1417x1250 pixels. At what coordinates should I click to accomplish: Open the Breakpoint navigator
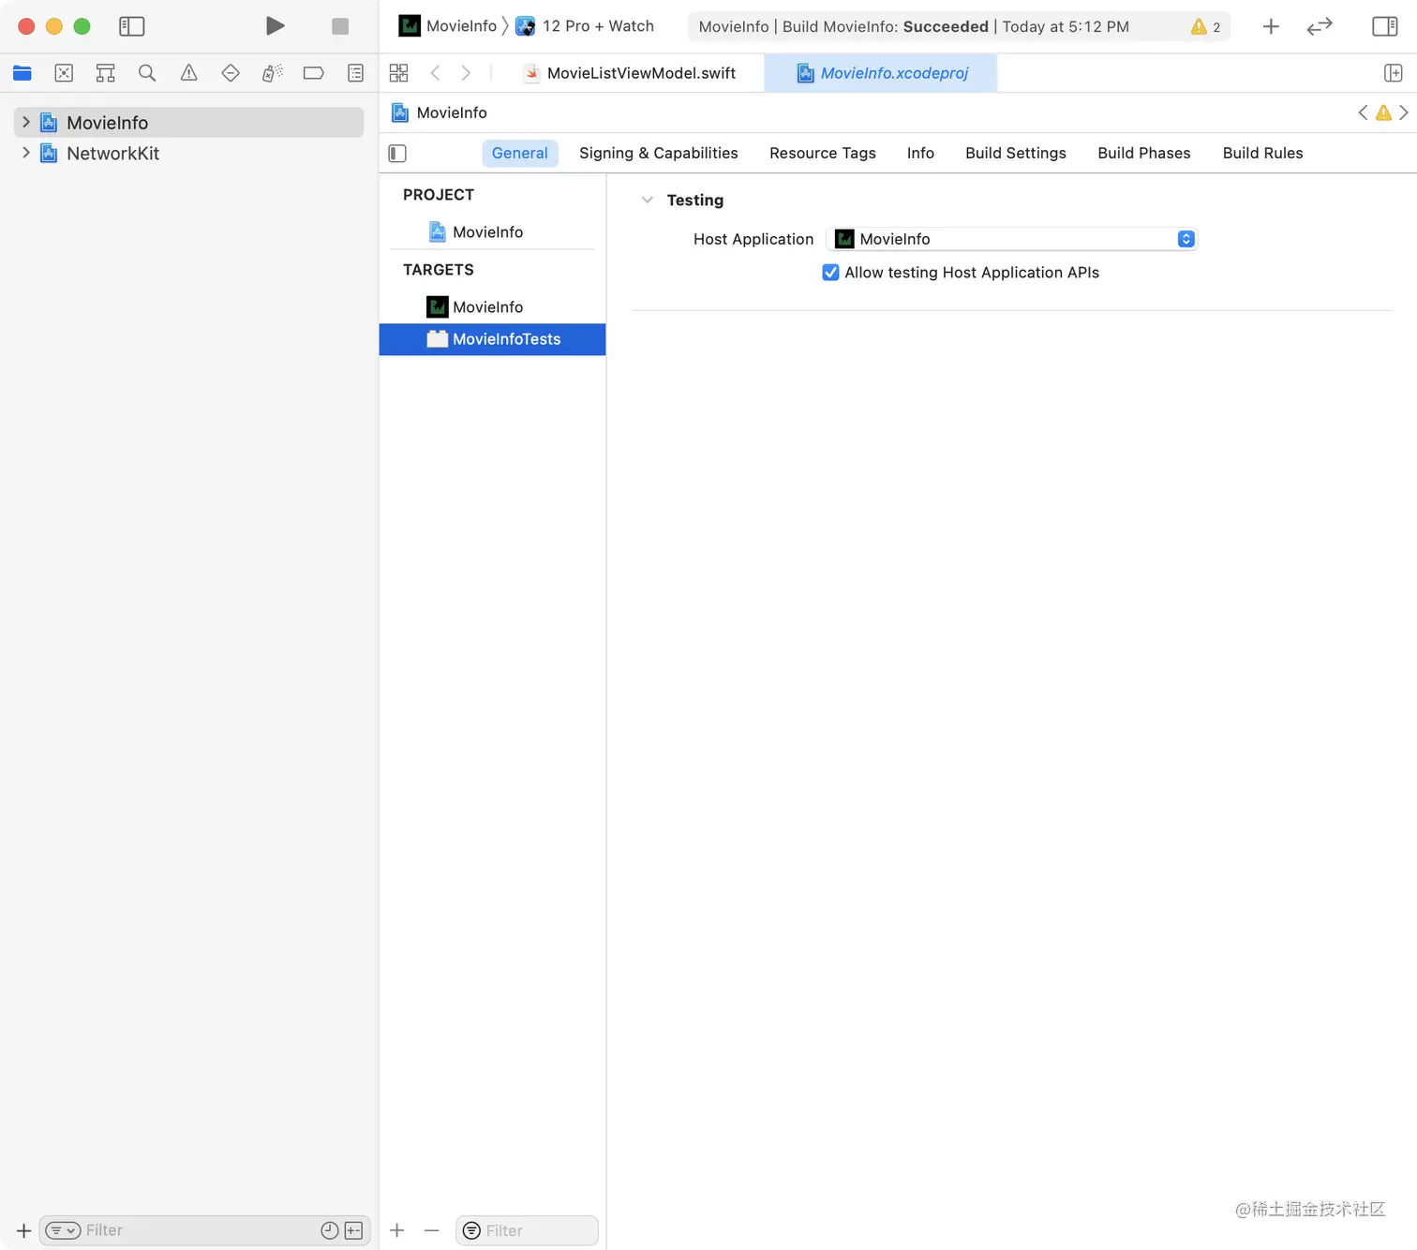(314, 73)
